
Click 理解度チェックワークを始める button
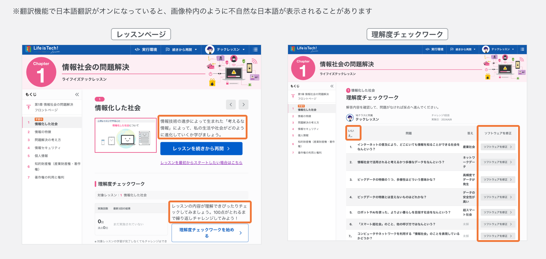pyautogui.click(x=210, y=233)
